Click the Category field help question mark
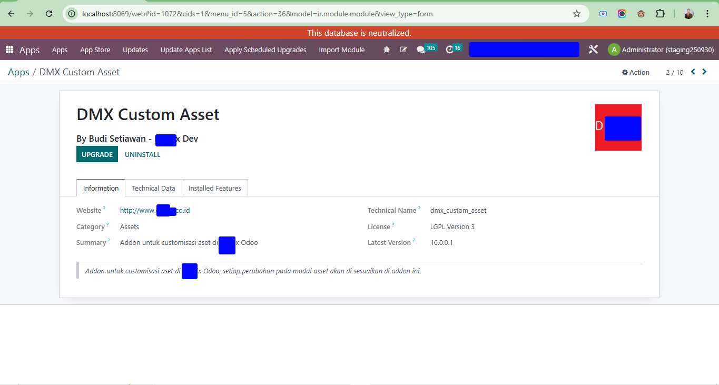 tap(108, 225)
